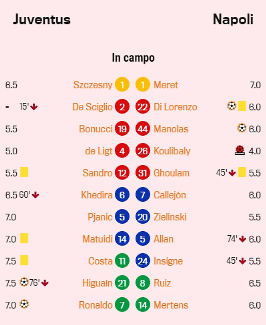Open Insigne's player link
The height and width of the screenshot is (325, 266).
tap(168, 261)
